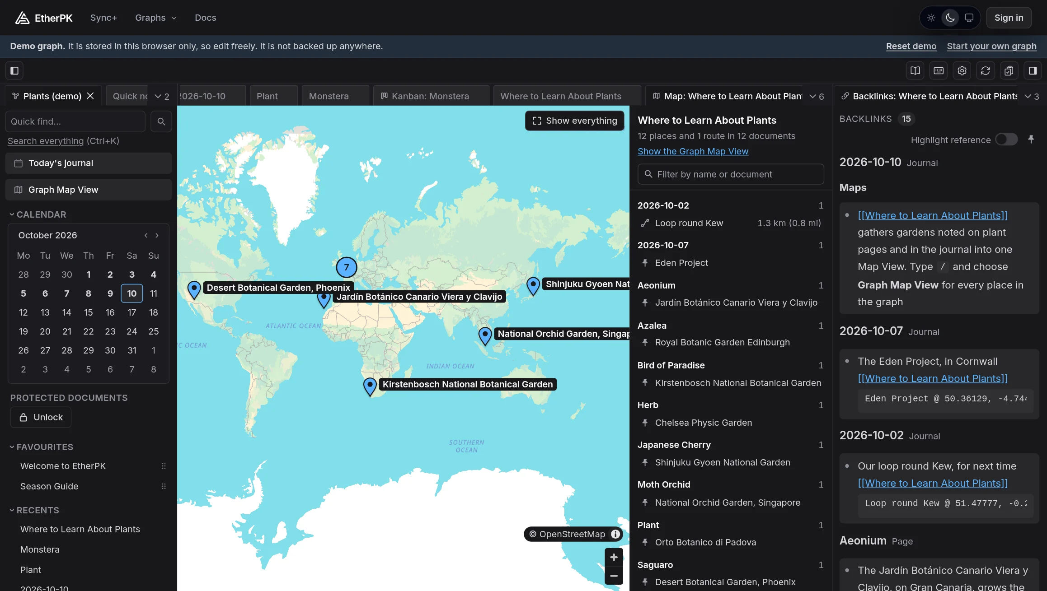Viewport: 1047px width, 591px height.
Task: Switch to light theme
Action: pyautogui.click(x=931, y=18)
